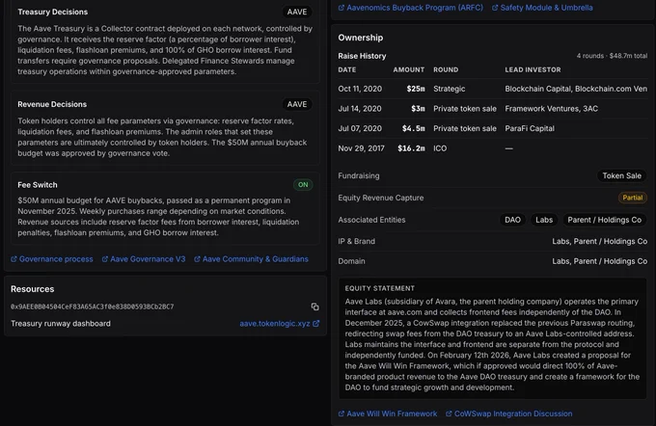The height and width of the screenshot is (426, 656).
Task: Open Aave Community & Guardians link
Action: click(x=251, y=259)
